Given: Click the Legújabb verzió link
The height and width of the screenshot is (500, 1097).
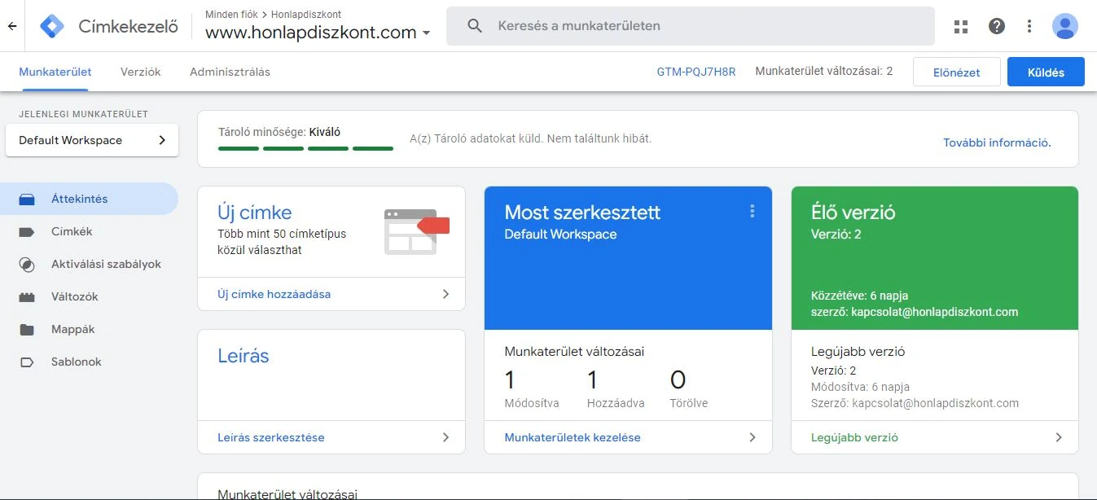Looking at the screenshot, I should pos(854,437).
